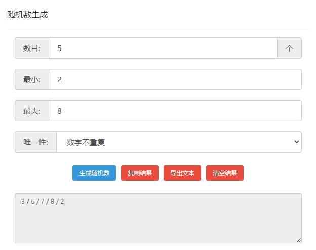Click the chevron arrow of 唯一性 select
The image size is (316, 250).
296,142
